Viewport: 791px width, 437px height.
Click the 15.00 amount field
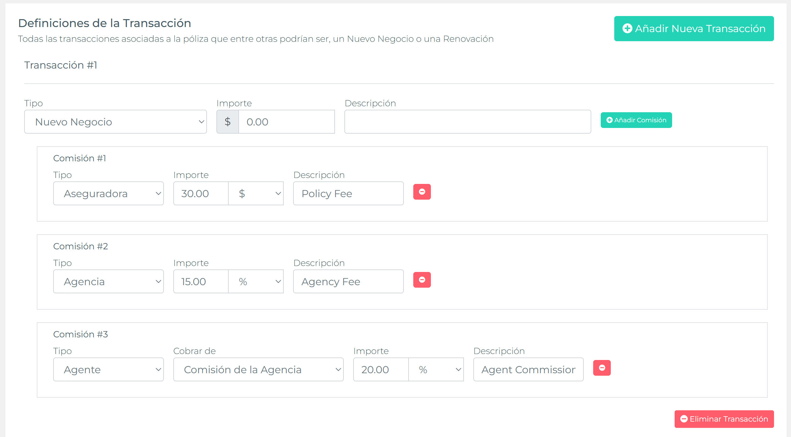[201, 282]
